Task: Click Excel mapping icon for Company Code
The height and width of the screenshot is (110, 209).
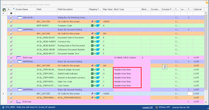Action: point(95,26)
